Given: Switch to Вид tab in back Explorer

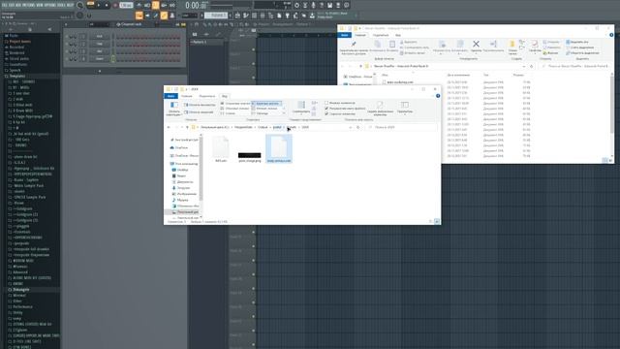Looking at the screenshot, I should tap(398, 35).
